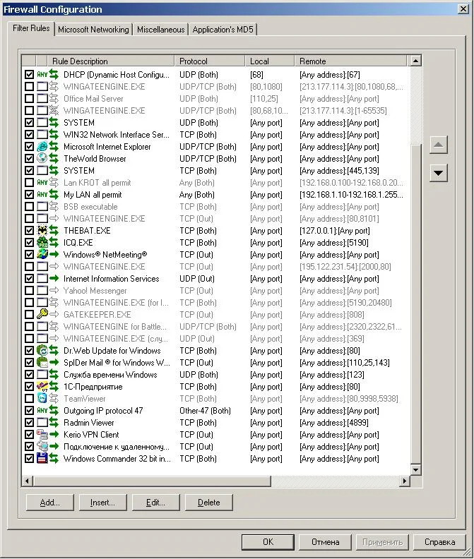Click The Bat icon next to THEBAT.EXE
This screenshot has height=559, width=474.
42,230
